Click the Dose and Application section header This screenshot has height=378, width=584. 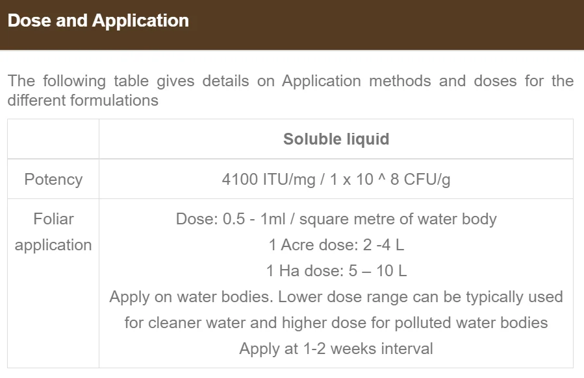(x=98, y=21)
